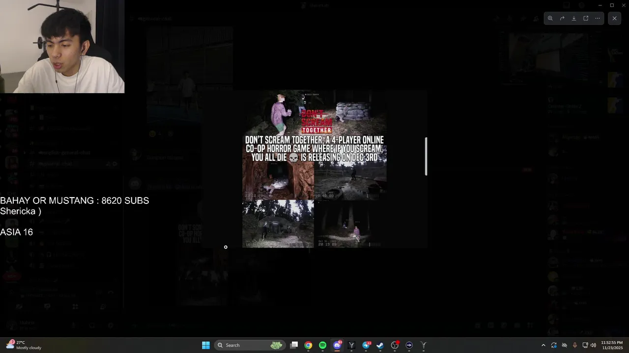Image resolution: width=629 pixels, height=353 pixels.
Task: Download the image via the save icon
Action: [x=574, y=18]
